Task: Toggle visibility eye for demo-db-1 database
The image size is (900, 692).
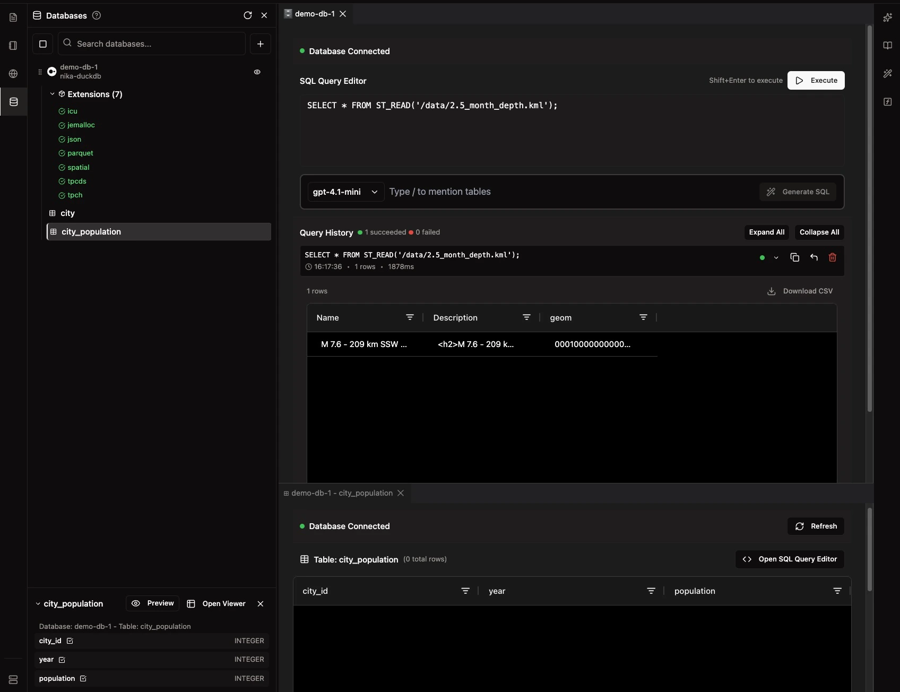Action: [x=257, y=72]
